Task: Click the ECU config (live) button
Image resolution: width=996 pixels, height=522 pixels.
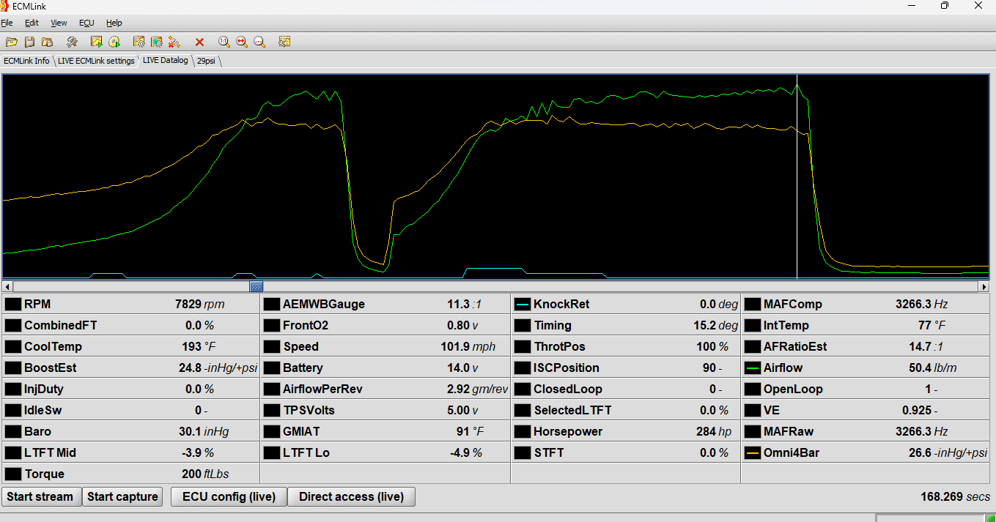Action: 229,496
